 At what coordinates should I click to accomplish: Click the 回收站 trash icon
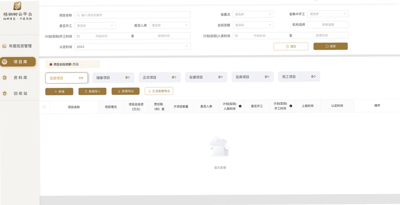4,93
